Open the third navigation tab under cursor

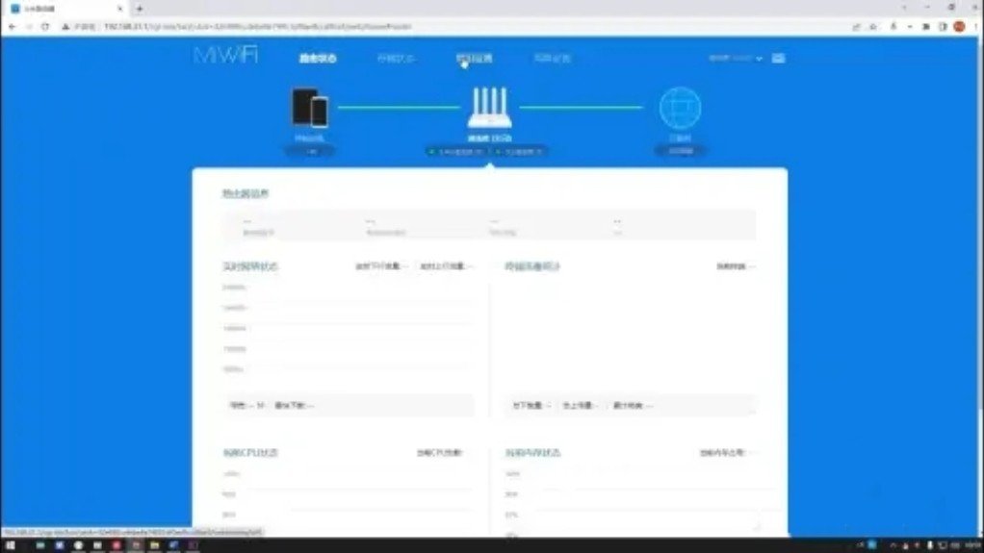click(x=474, y=59)
